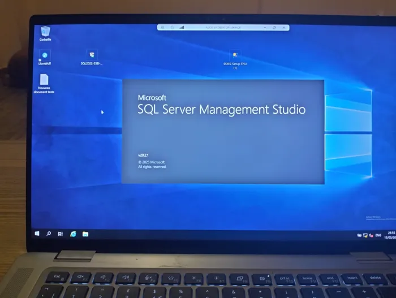Minimize the remote desktop connection bar
The width and height of the screenshot is (396, 298).
coord(265,27)
